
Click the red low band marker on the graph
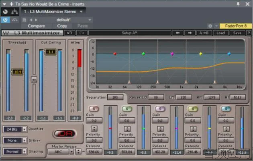coord(115,54)
